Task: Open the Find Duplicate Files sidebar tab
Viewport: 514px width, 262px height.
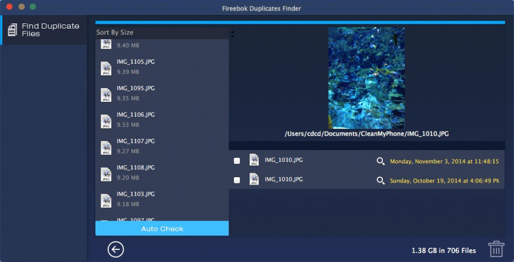Action: (x=43, y=30)
